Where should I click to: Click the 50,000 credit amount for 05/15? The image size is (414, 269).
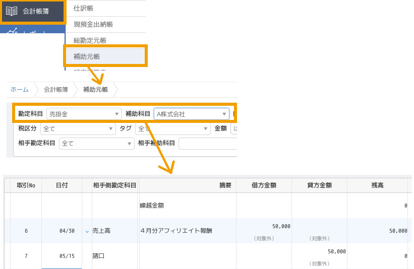[x=337, y=251]
